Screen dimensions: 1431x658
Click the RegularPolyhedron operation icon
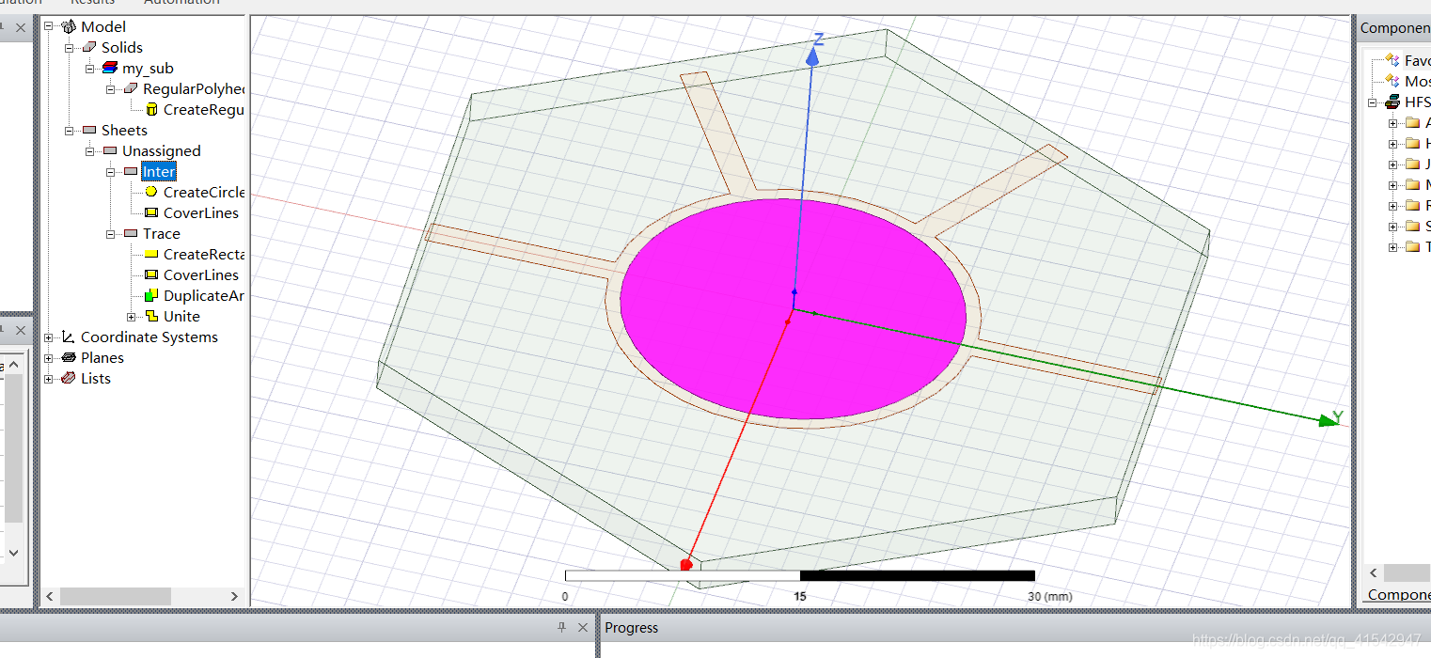(x=131, y=88)
